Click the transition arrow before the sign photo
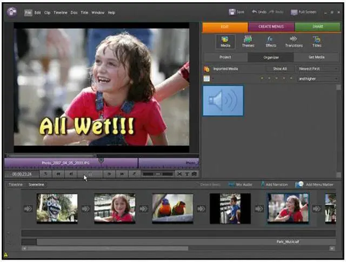346x262 pixels. pyautogui.click(x=28, y=209)
